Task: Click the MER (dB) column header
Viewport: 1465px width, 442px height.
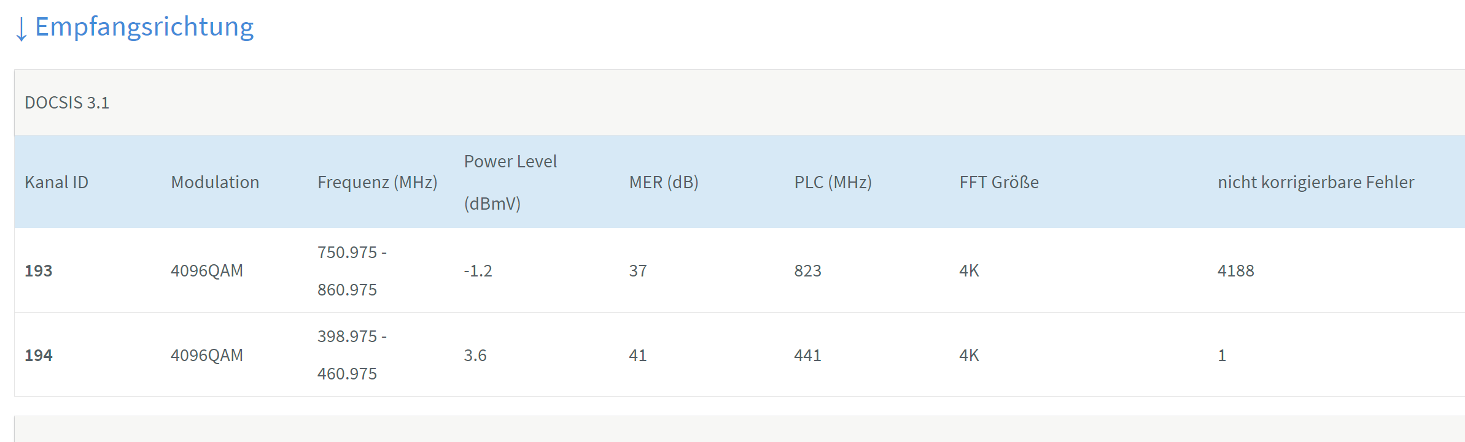Action: [x=664, y=182]
